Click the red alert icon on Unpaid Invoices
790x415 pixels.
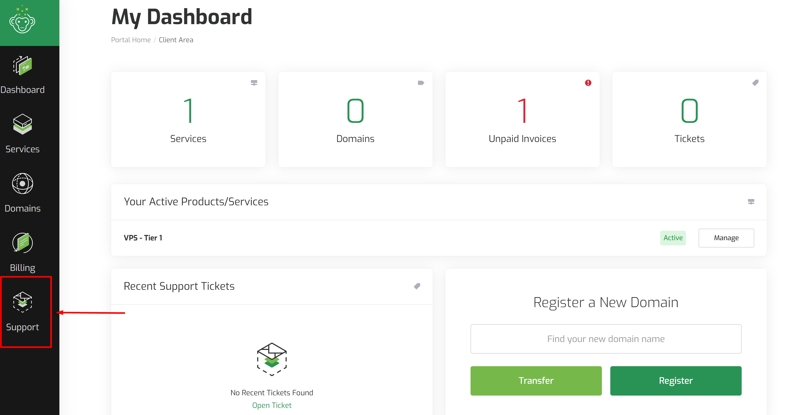(588, 83)
